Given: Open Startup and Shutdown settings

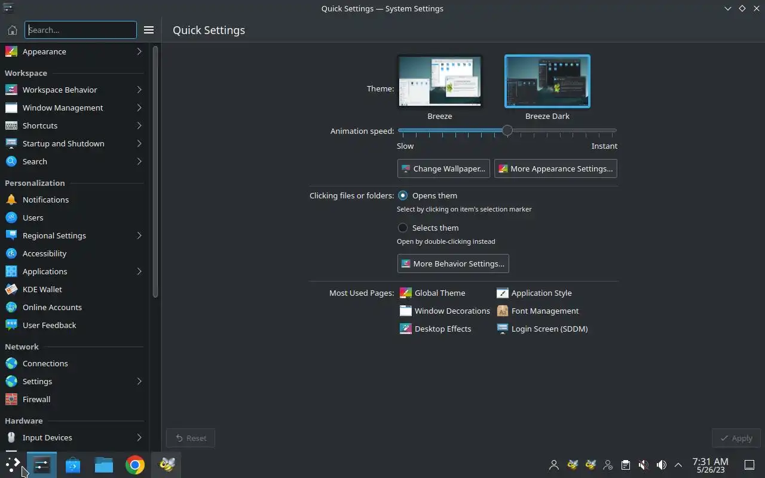Looking at the screenshot, I should (x=74, y=143).
